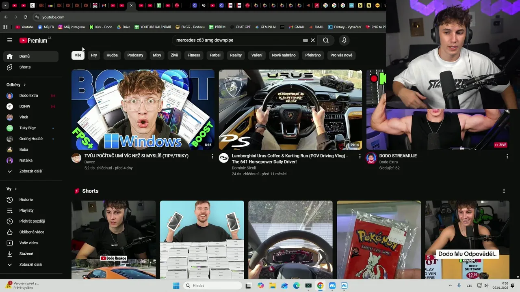
Task: Open Dodo Extra live avatar under stream
Action: click(x=371, y=158)
